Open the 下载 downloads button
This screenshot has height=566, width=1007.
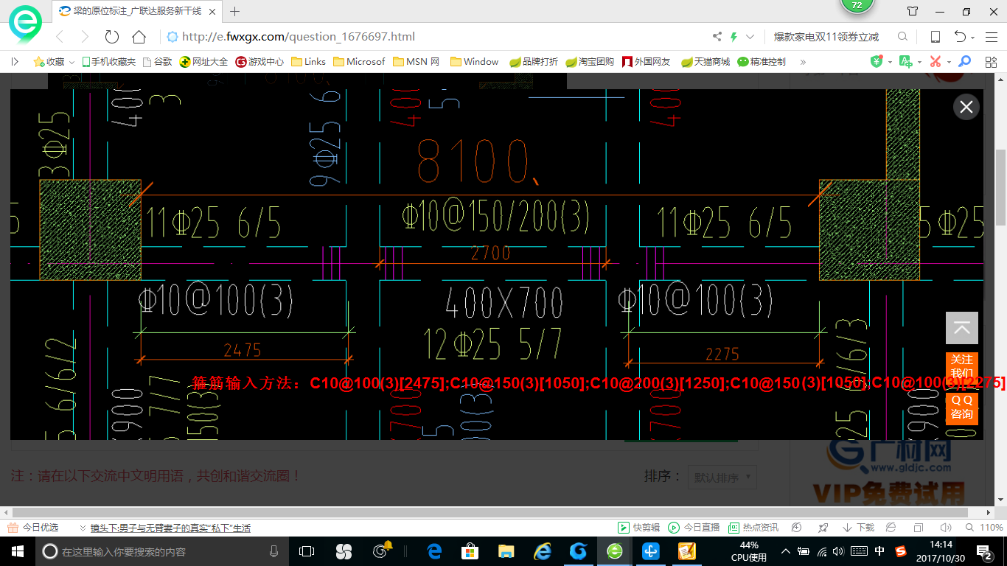[x=857, y=528]
